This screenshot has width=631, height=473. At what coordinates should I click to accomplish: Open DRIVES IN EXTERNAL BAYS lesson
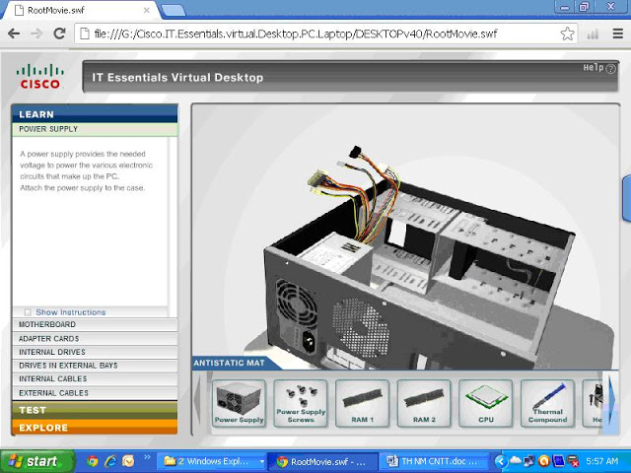pyautogui.click(x=95, y=366)
